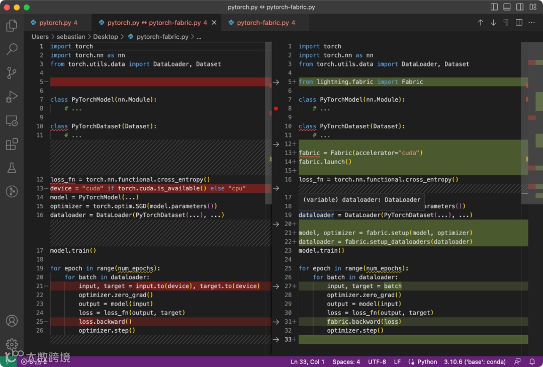Open the Testing flask view

(x=12, y=168)
